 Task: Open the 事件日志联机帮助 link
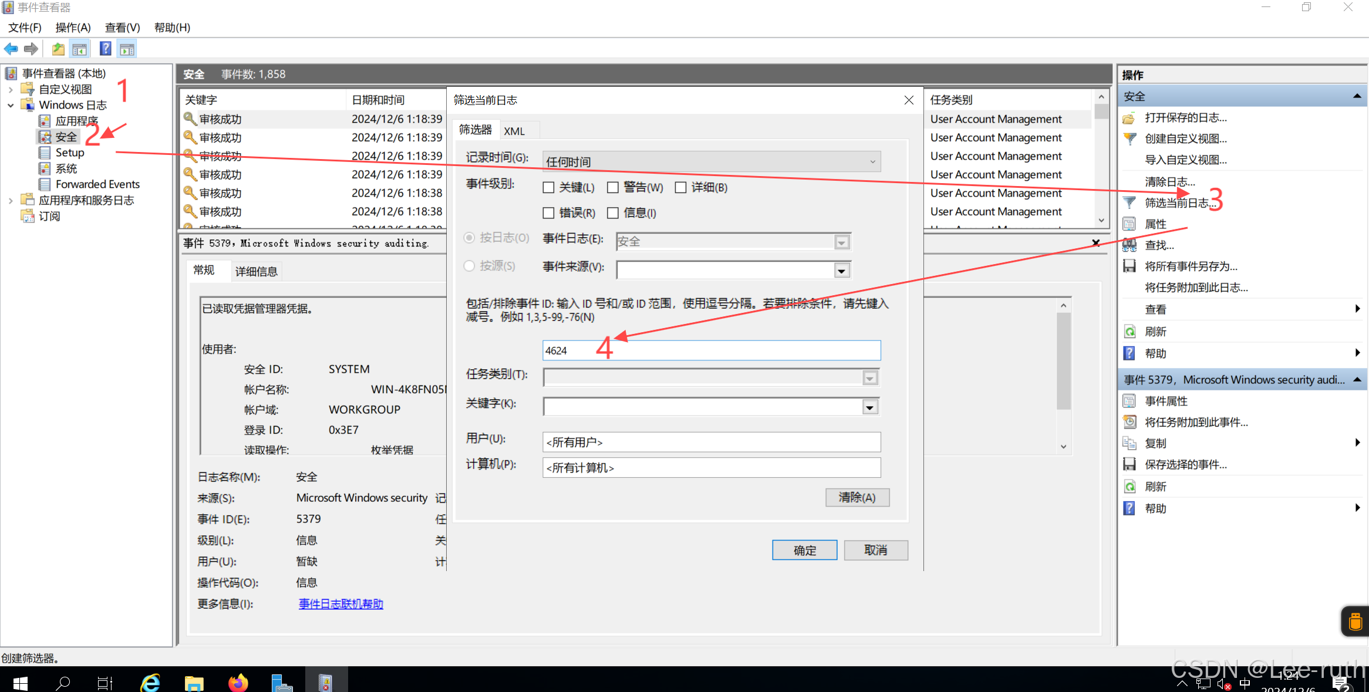(x=340, y=604)
